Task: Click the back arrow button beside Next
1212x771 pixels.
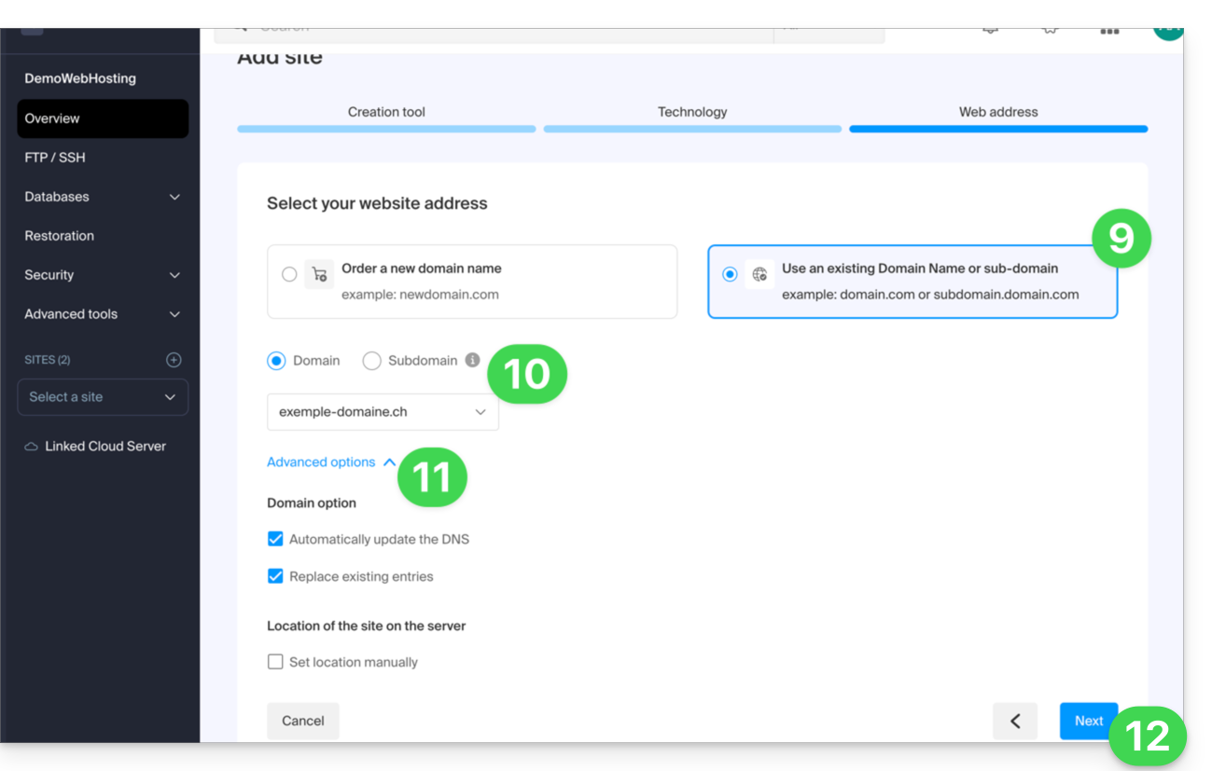Action: pyautogui.click(x=1015, y=721)
